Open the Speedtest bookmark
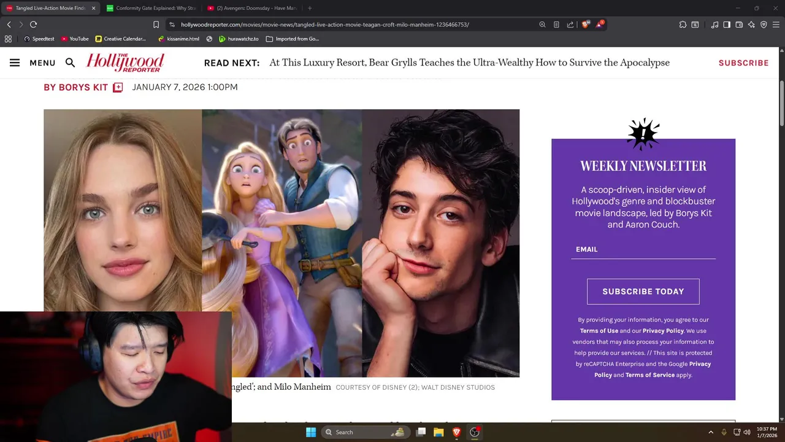 39,39
